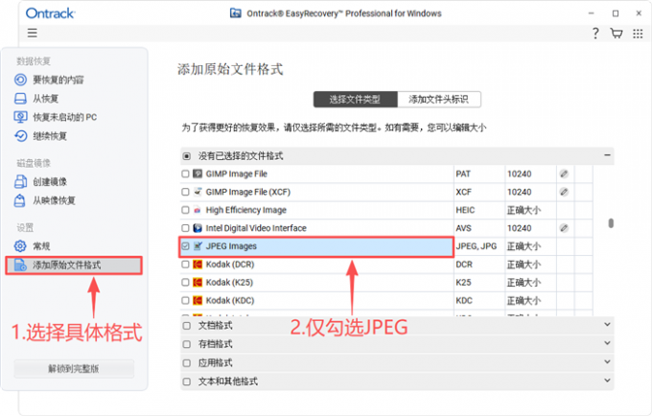Open 继续恢复 in the sidebar
This screenshot has width=652, height=416.
[x=50, y=136]
